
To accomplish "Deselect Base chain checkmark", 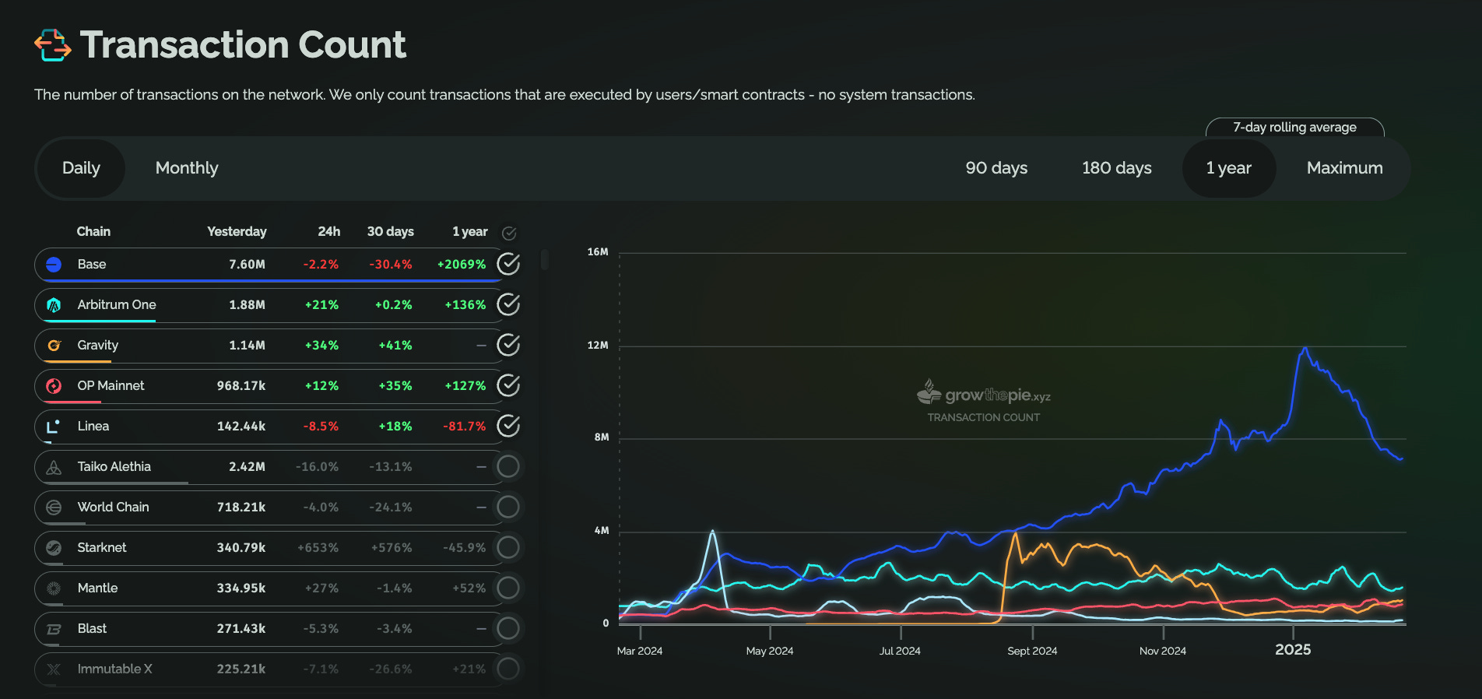I will coord(508,265).
